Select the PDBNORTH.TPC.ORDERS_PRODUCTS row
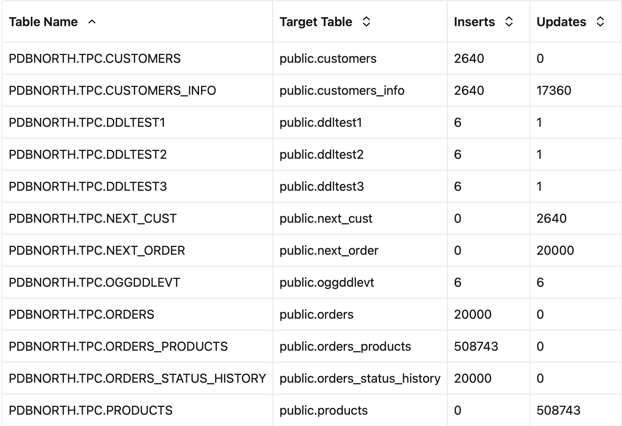This screenshot has width=622, height=426. 118,346
